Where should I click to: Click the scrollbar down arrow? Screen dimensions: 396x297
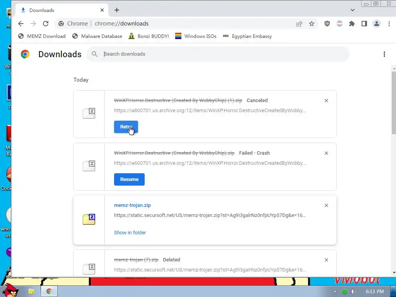coord(394,273)
